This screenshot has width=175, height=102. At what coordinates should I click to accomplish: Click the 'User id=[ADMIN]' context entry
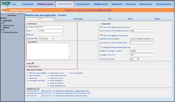34,76
